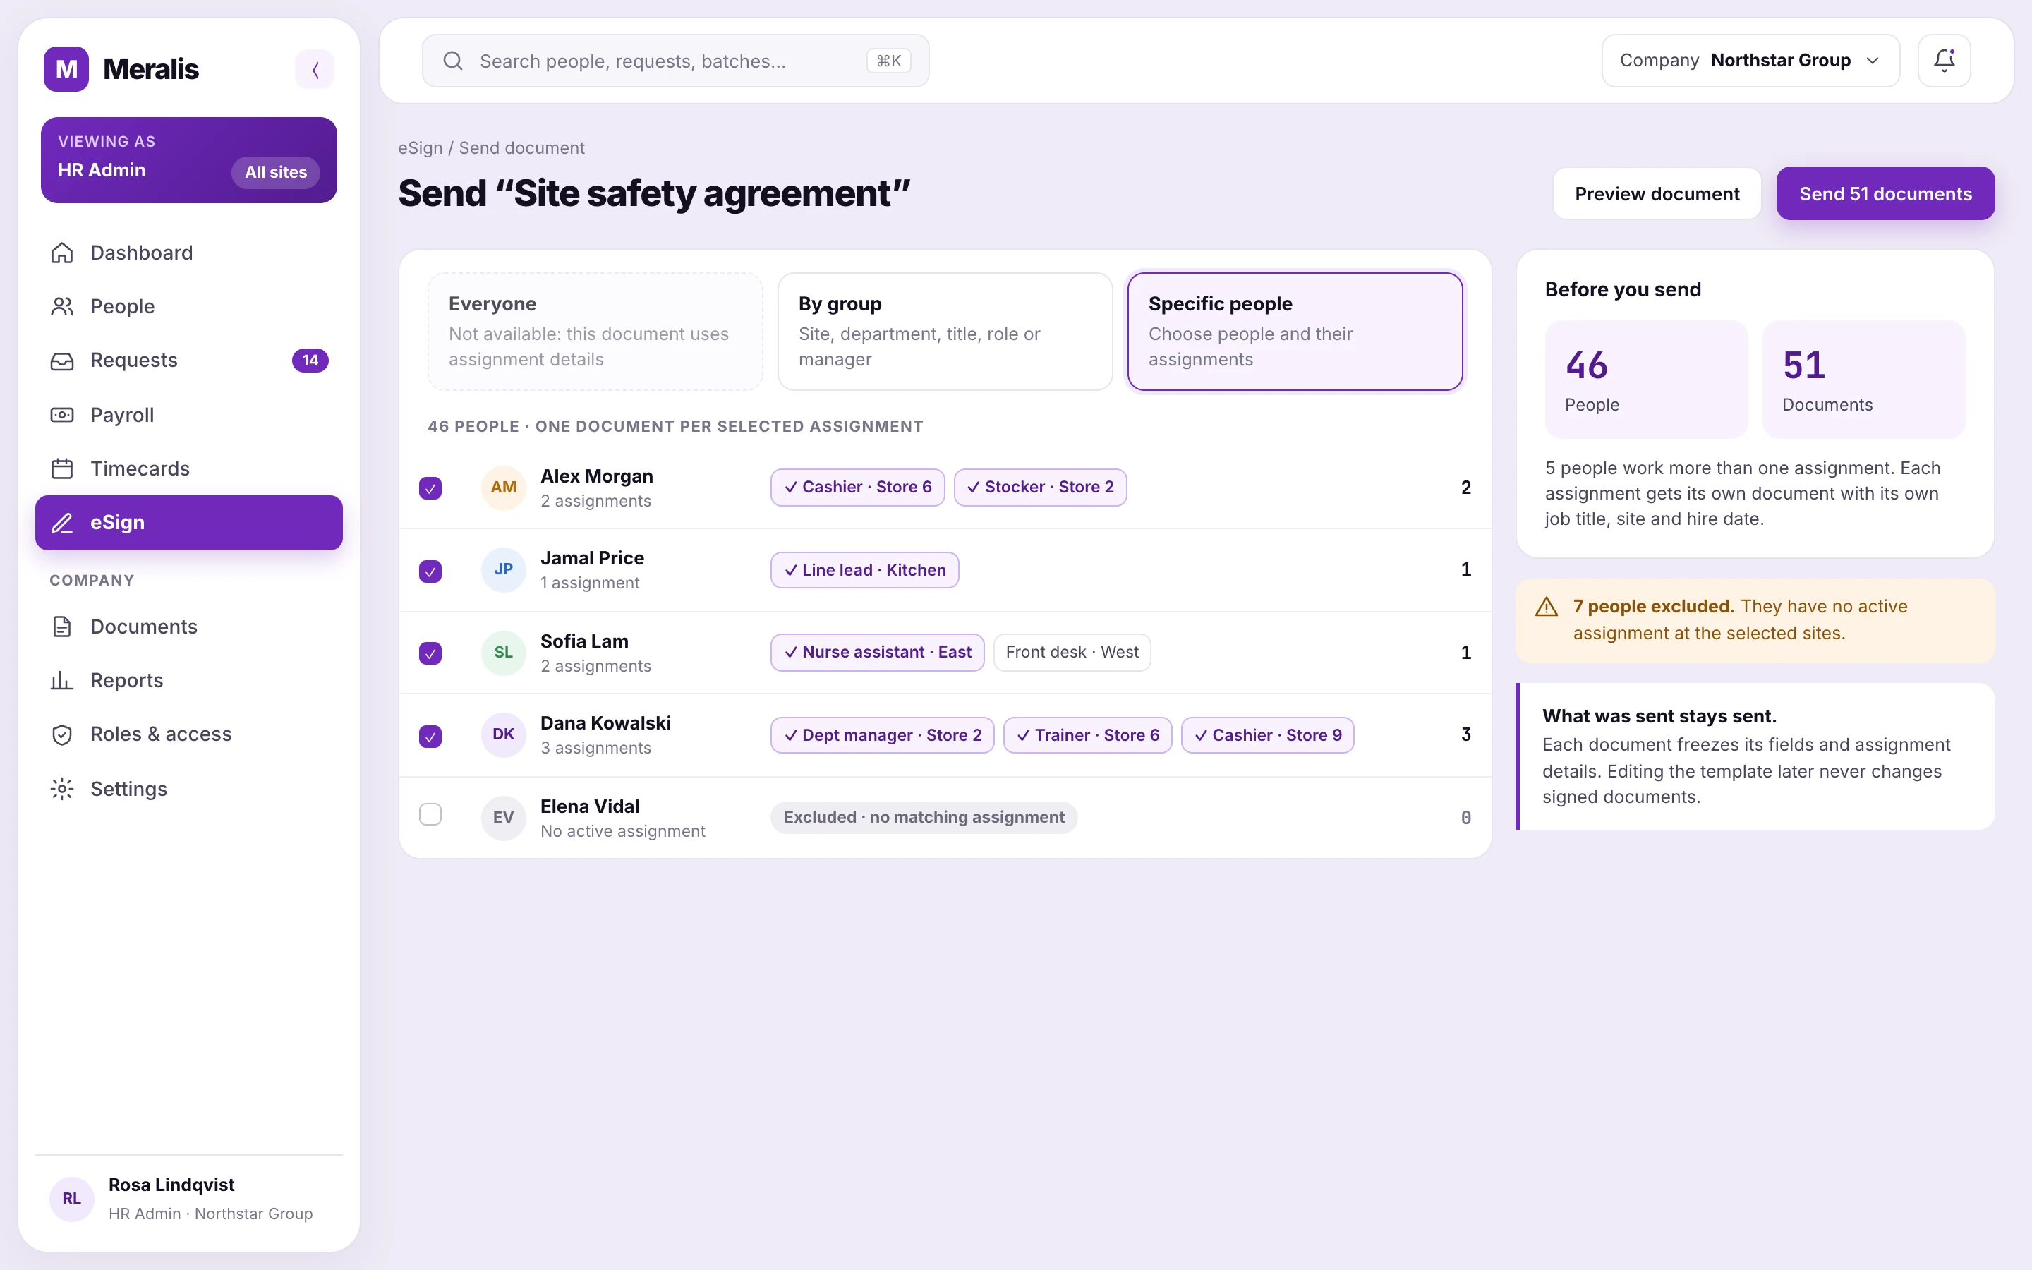Click the 51 Documents summary card

(x=1863, y=379)
